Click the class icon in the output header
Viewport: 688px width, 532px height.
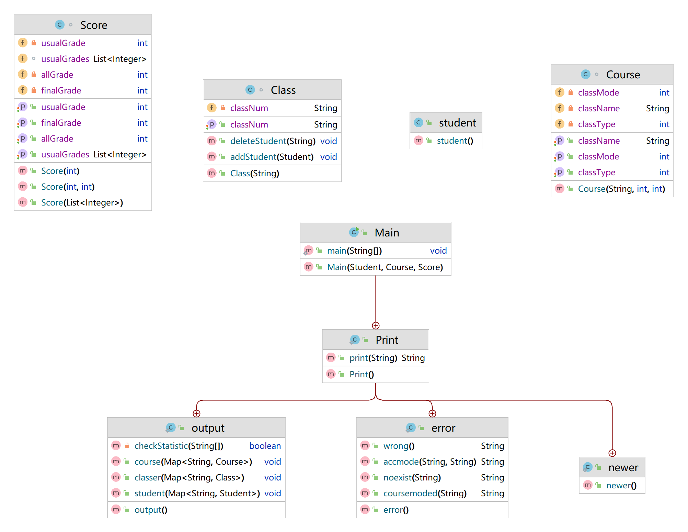[x=171, y=428]
